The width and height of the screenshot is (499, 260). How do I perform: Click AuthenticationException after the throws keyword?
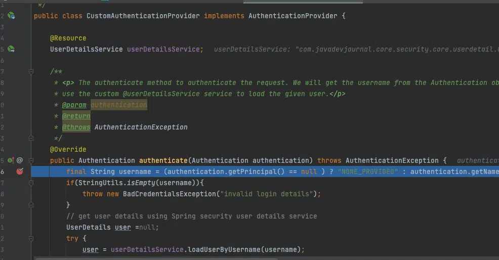click(392, 161)
